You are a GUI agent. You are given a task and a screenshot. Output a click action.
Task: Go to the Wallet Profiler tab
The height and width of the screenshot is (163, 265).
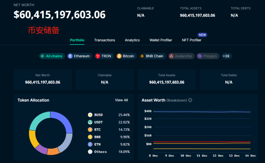point(161,40)
